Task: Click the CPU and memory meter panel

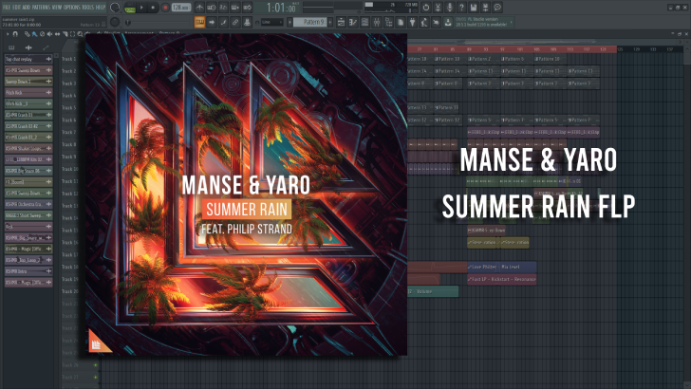Action: click(x=390, y=8)
